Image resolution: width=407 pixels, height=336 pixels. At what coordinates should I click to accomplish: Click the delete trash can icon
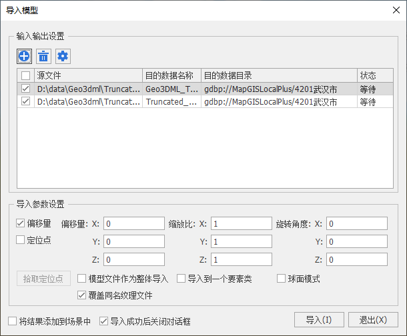(44, 56)
